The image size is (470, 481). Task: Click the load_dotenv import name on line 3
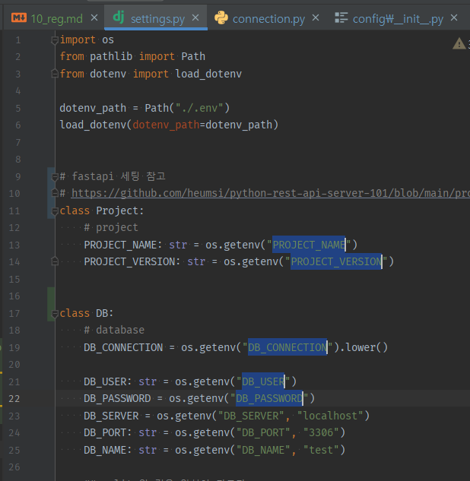click(x=208, y=74)
